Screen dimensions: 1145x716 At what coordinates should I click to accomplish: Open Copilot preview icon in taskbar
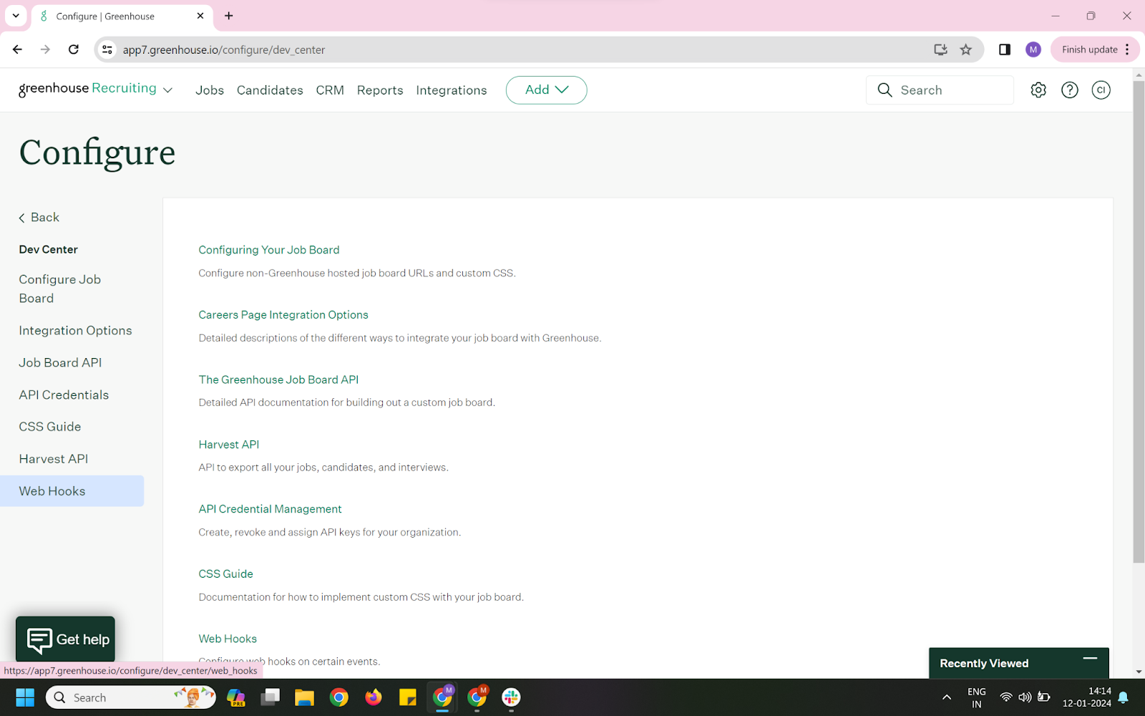coord(235,697)
